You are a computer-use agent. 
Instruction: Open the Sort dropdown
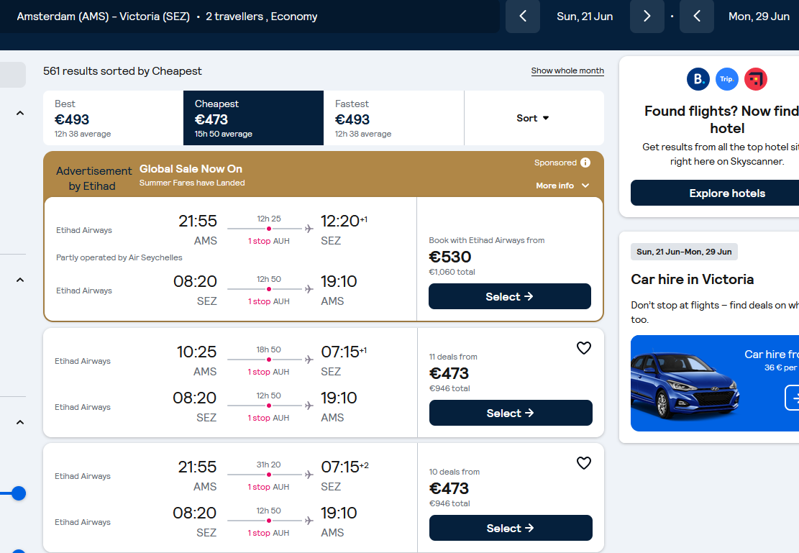[x=534, y=118]
